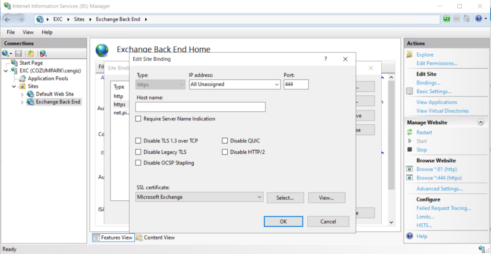This screenshot has height=254, width=491.
Task: Click the Up folder icon in Connections toolbar
Action: [x=30, y=53]
